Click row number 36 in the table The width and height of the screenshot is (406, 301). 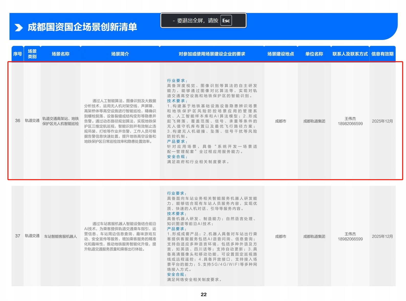pos(18,121)
